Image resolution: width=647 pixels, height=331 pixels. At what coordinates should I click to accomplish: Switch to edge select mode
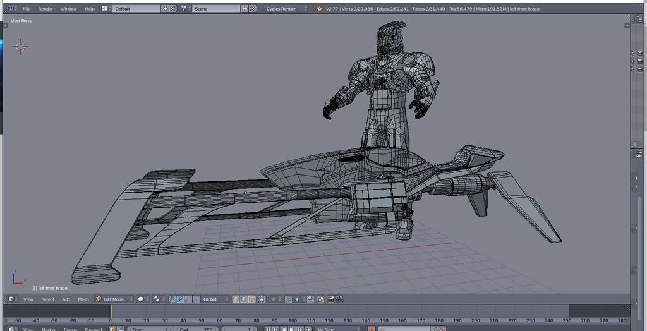[x=243, y=299]
